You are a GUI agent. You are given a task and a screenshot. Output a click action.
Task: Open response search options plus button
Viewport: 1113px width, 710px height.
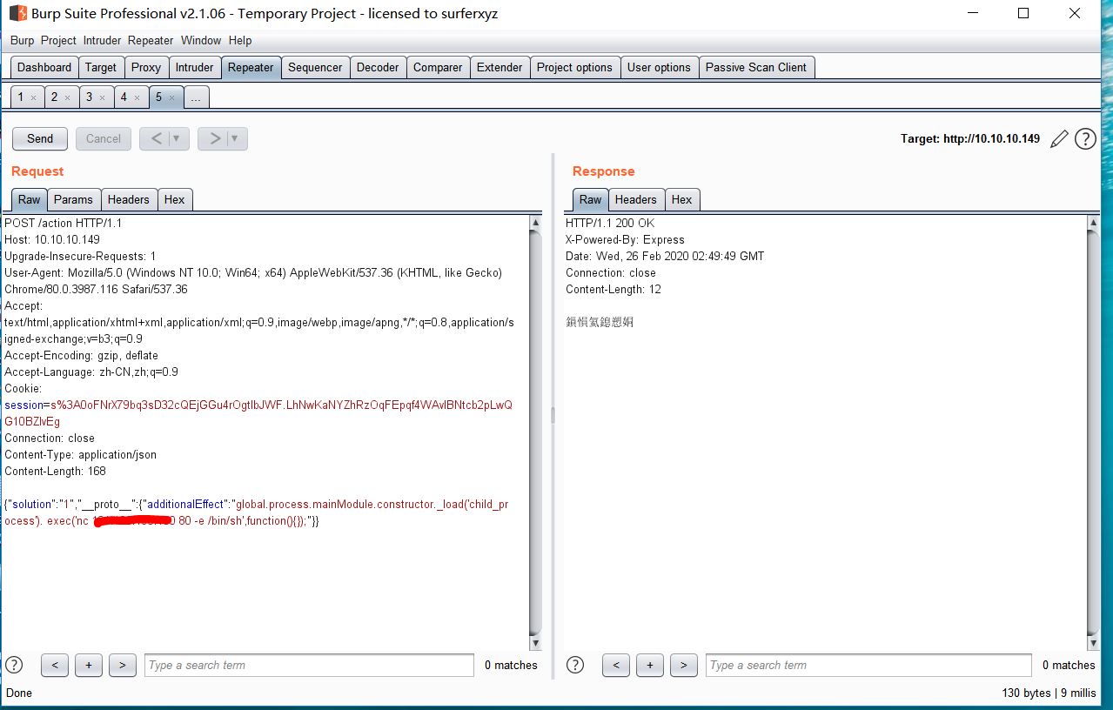[650, 666]
